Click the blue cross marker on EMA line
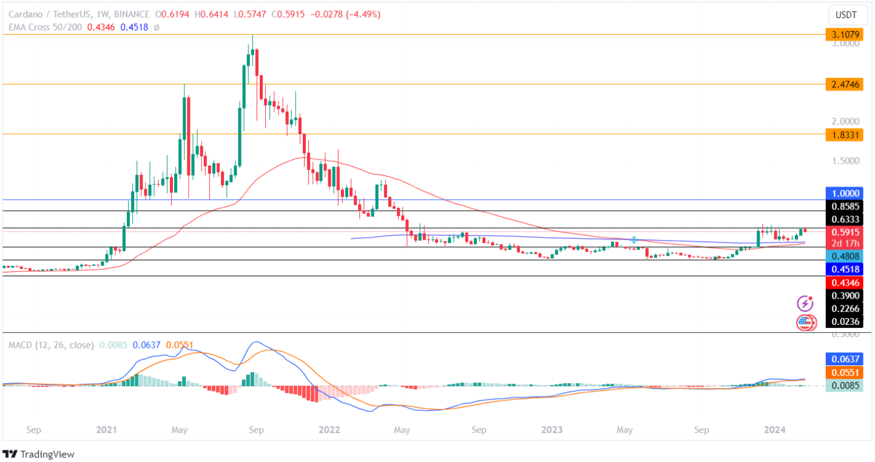The height and width of the screenshot is (462, 875). coord(634,240)
